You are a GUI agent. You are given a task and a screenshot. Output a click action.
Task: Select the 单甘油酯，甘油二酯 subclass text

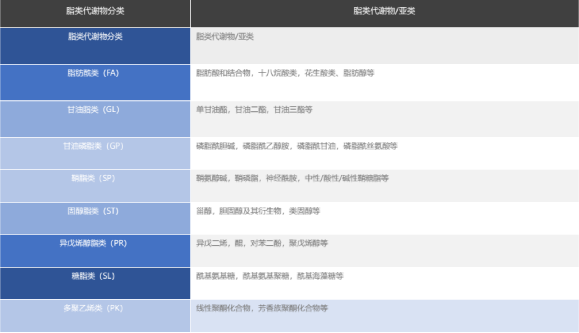(x=254, y=110)
